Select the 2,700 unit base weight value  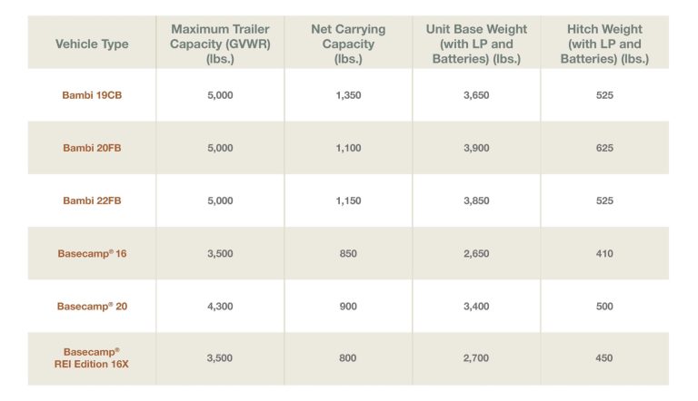click(476, 358)
